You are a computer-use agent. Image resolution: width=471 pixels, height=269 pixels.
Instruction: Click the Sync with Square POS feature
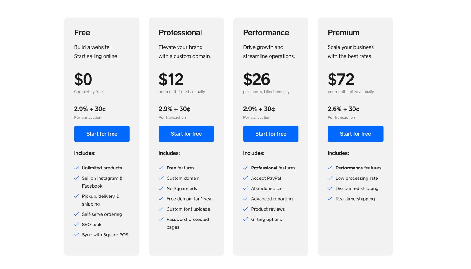(105, 235)
